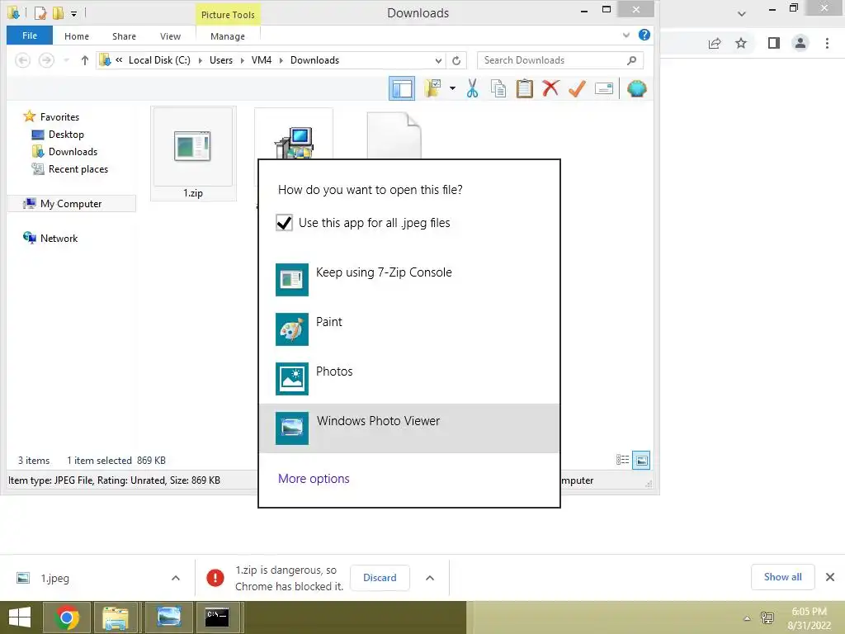Image resolution: width=845 pixels, height=634 pixels.
Task: Open Chrome three-dot menu
Action: (827, 43)
